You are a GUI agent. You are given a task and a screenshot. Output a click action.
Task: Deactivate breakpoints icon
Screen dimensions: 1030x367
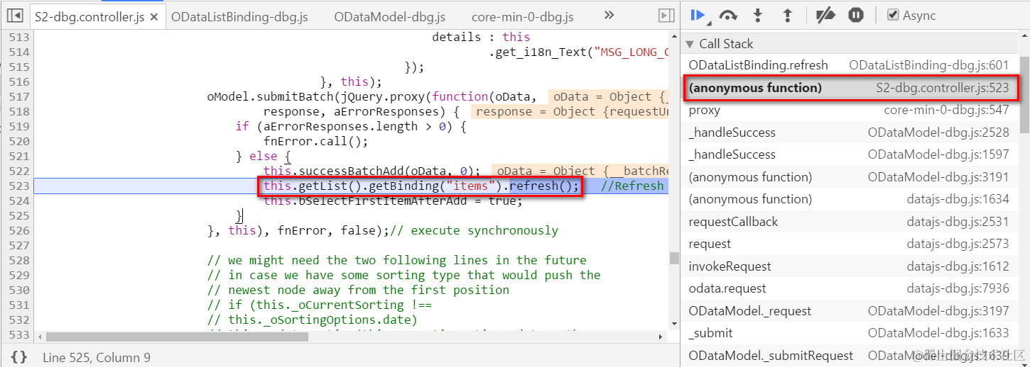825,15
